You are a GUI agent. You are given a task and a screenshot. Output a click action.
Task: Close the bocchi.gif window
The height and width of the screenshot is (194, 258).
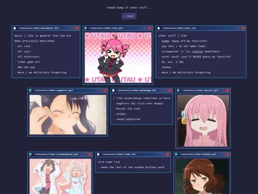(227, 91)
